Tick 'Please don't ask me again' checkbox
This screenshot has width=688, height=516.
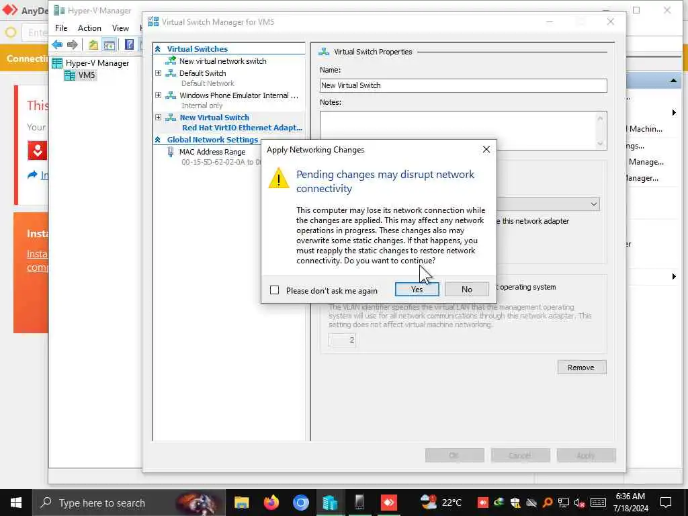pos(274,290)
